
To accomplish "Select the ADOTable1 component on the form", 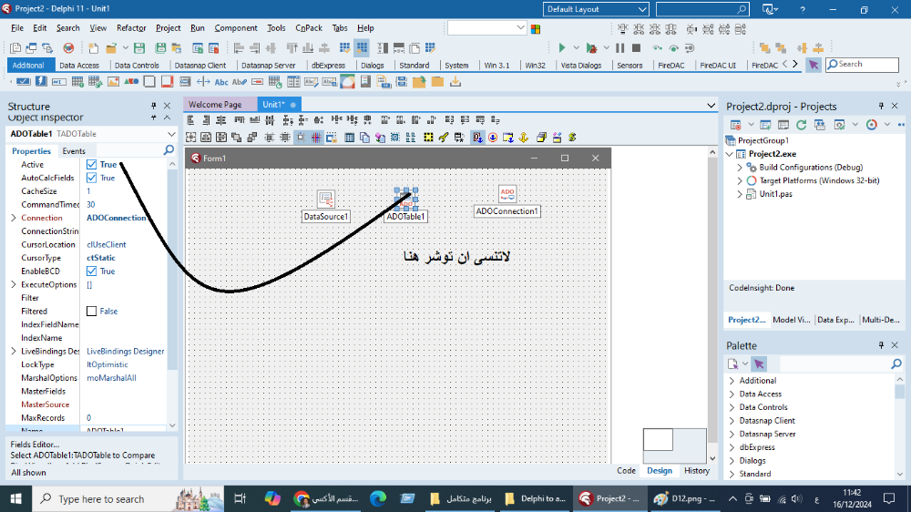I will (406, 200).
